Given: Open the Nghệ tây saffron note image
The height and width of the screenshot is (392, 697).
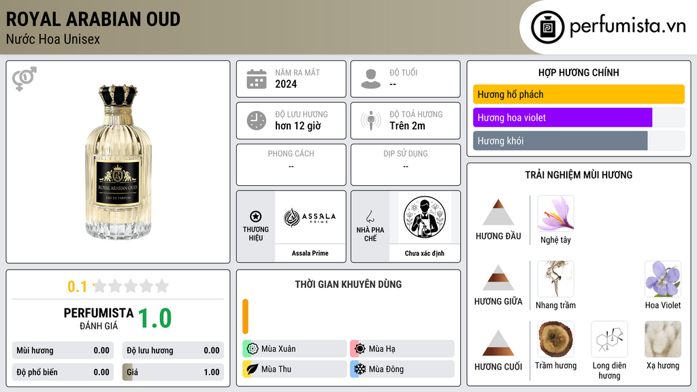Looking at the screenshot, I should [555, 214].
